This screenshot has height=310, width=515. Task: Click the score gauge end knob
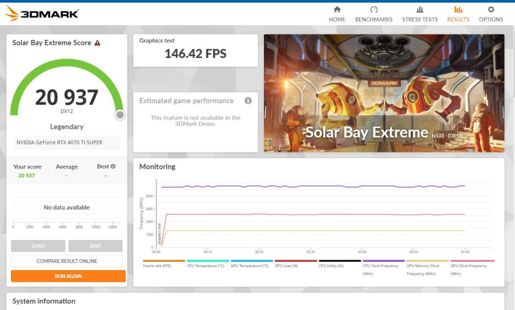tap(120, 115)
